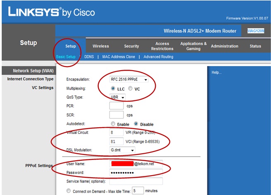Choose Autodetect Enable radio button
Viewport: 271px width, 195px height.
[113, 124]
